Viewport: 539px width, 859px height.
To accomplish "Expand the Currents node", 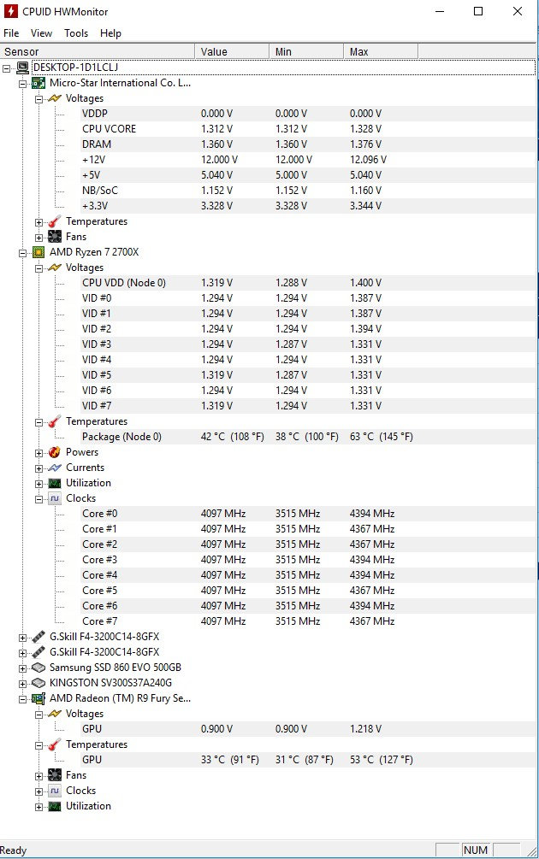I will coord(39,468).
